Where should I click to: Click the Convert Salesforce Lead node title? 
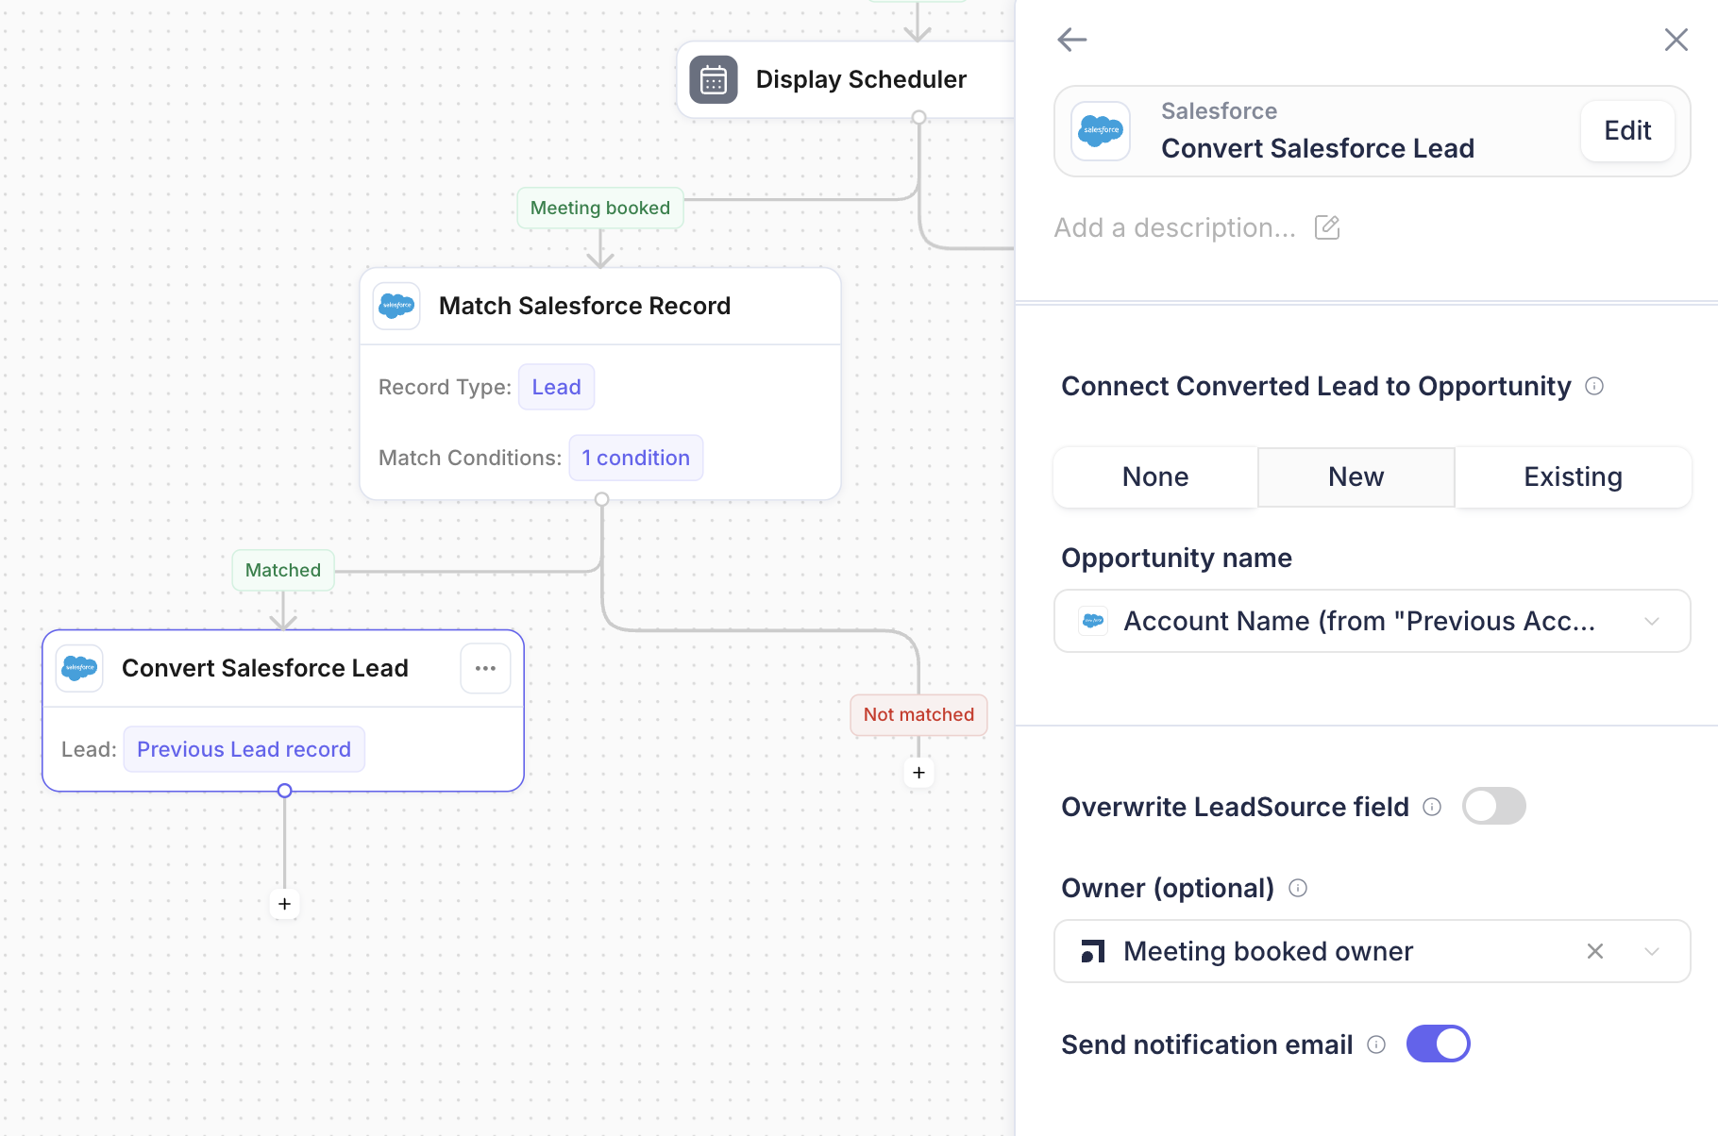pyautogui.click(x=264, y=668)
